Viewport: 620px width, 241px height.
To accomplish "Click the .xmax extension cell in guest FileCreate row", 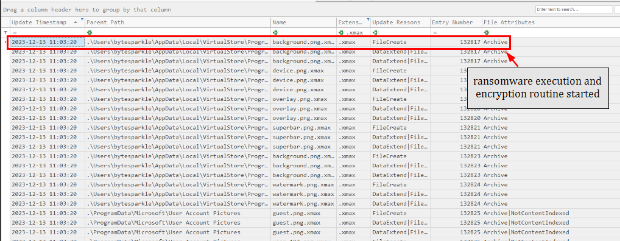I will click(353, 213).
